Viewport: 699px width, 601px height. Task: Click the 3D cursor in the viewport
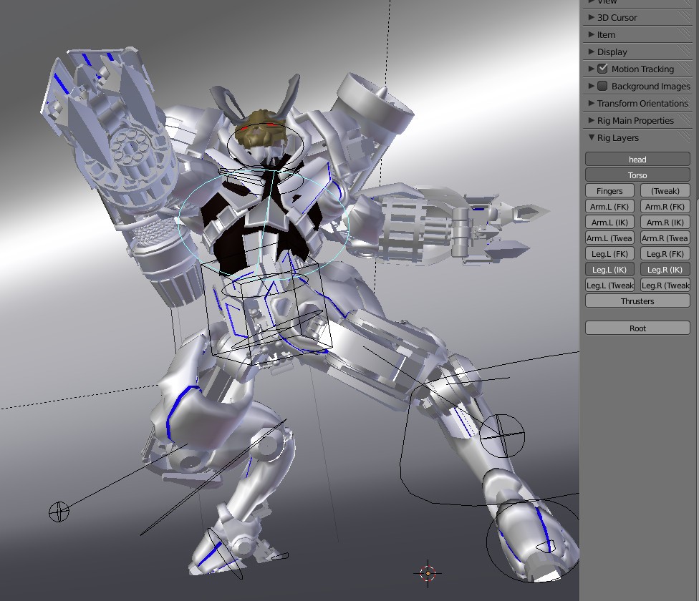pyautogui.click(x=428, y=572)
